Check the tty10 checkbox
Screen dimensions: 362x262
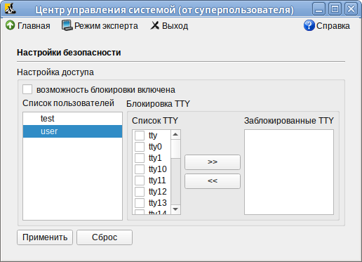(140, 169)
